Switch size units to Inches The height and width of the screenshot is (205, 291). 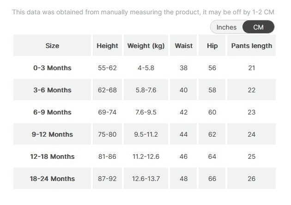pos(226,27)
